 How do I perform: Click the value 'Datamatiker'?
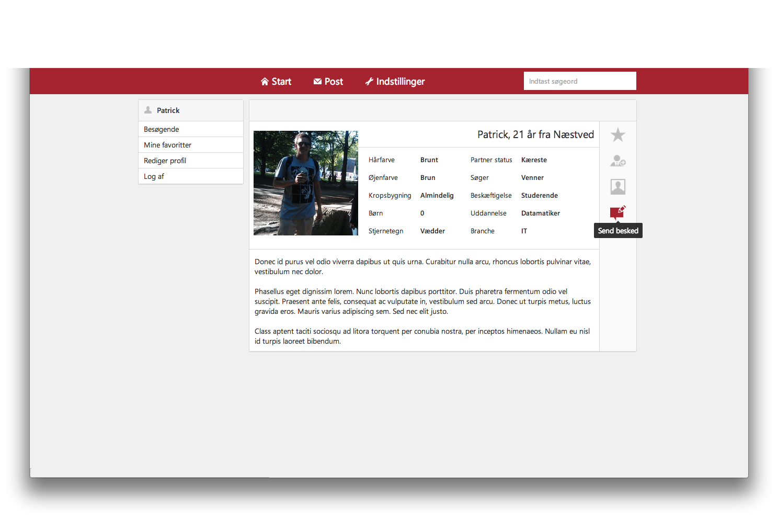coord(541,213)
